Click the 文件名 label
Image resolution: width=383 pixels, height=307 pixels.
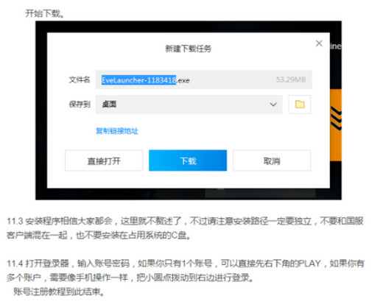[x=80, y=80]
